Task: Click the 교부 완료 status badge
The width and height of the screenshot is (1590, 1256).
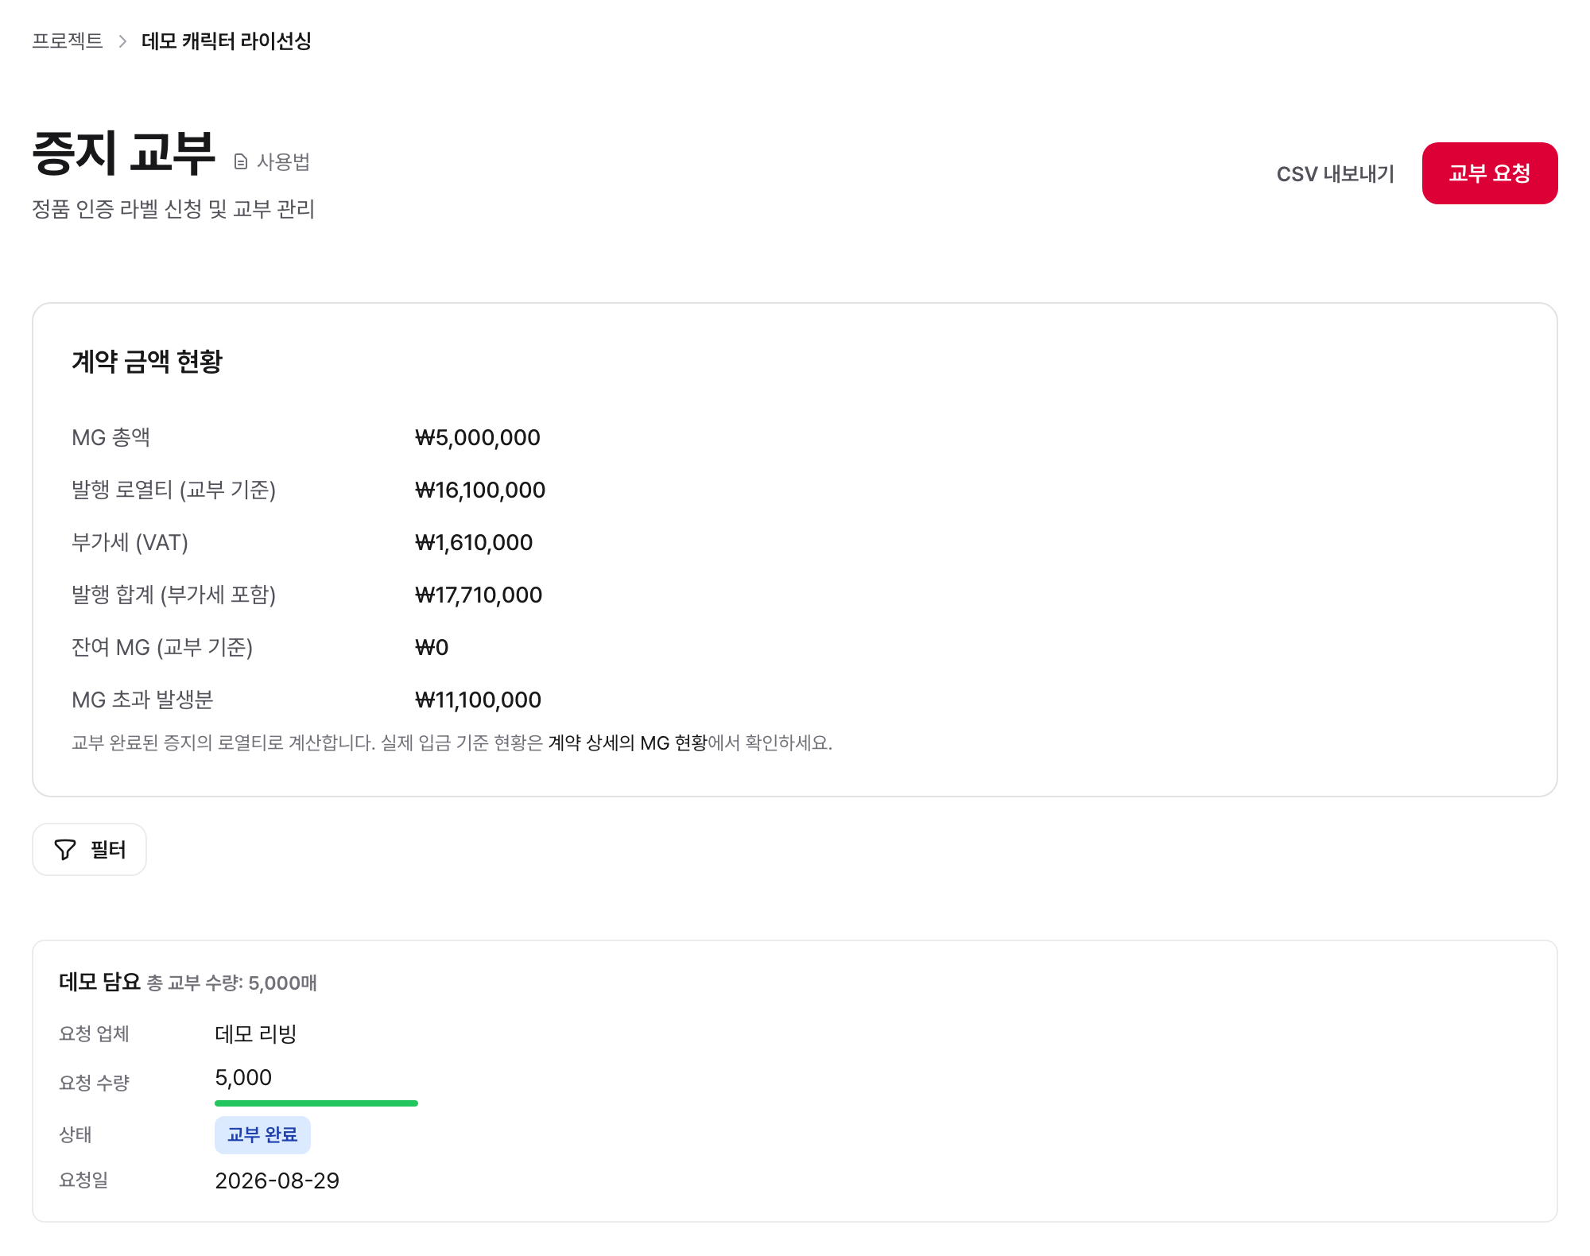Action: [262, 1134]
